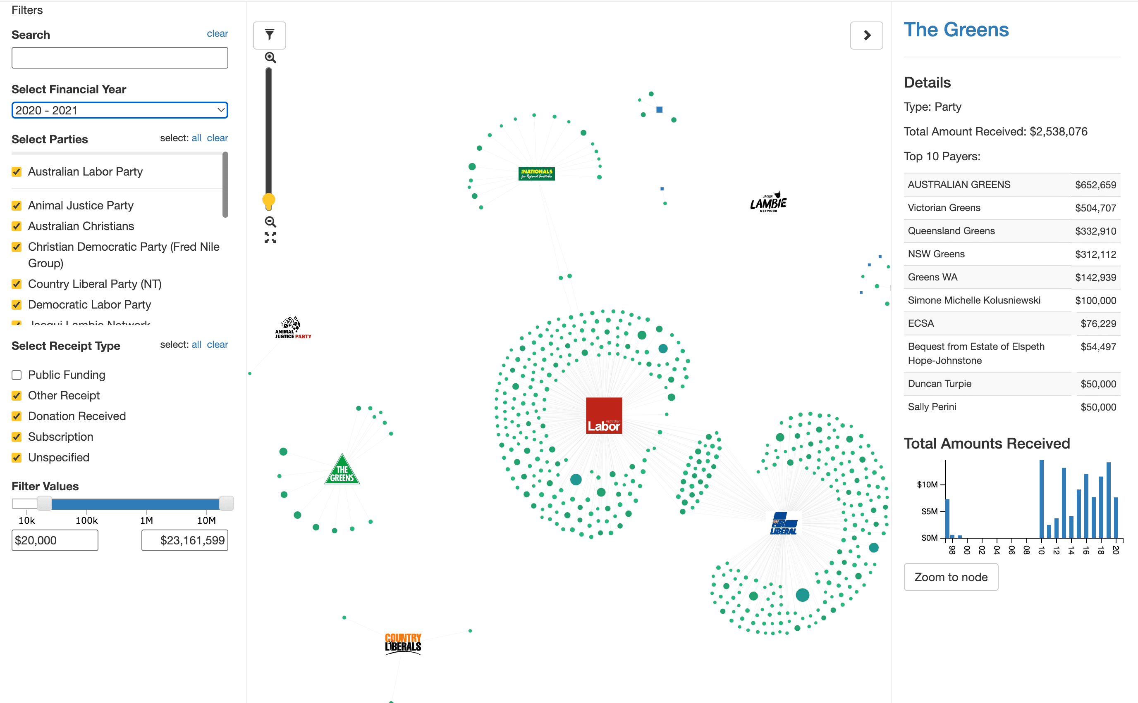
Task: Clear all selected parties link
Action: [218, 138]
